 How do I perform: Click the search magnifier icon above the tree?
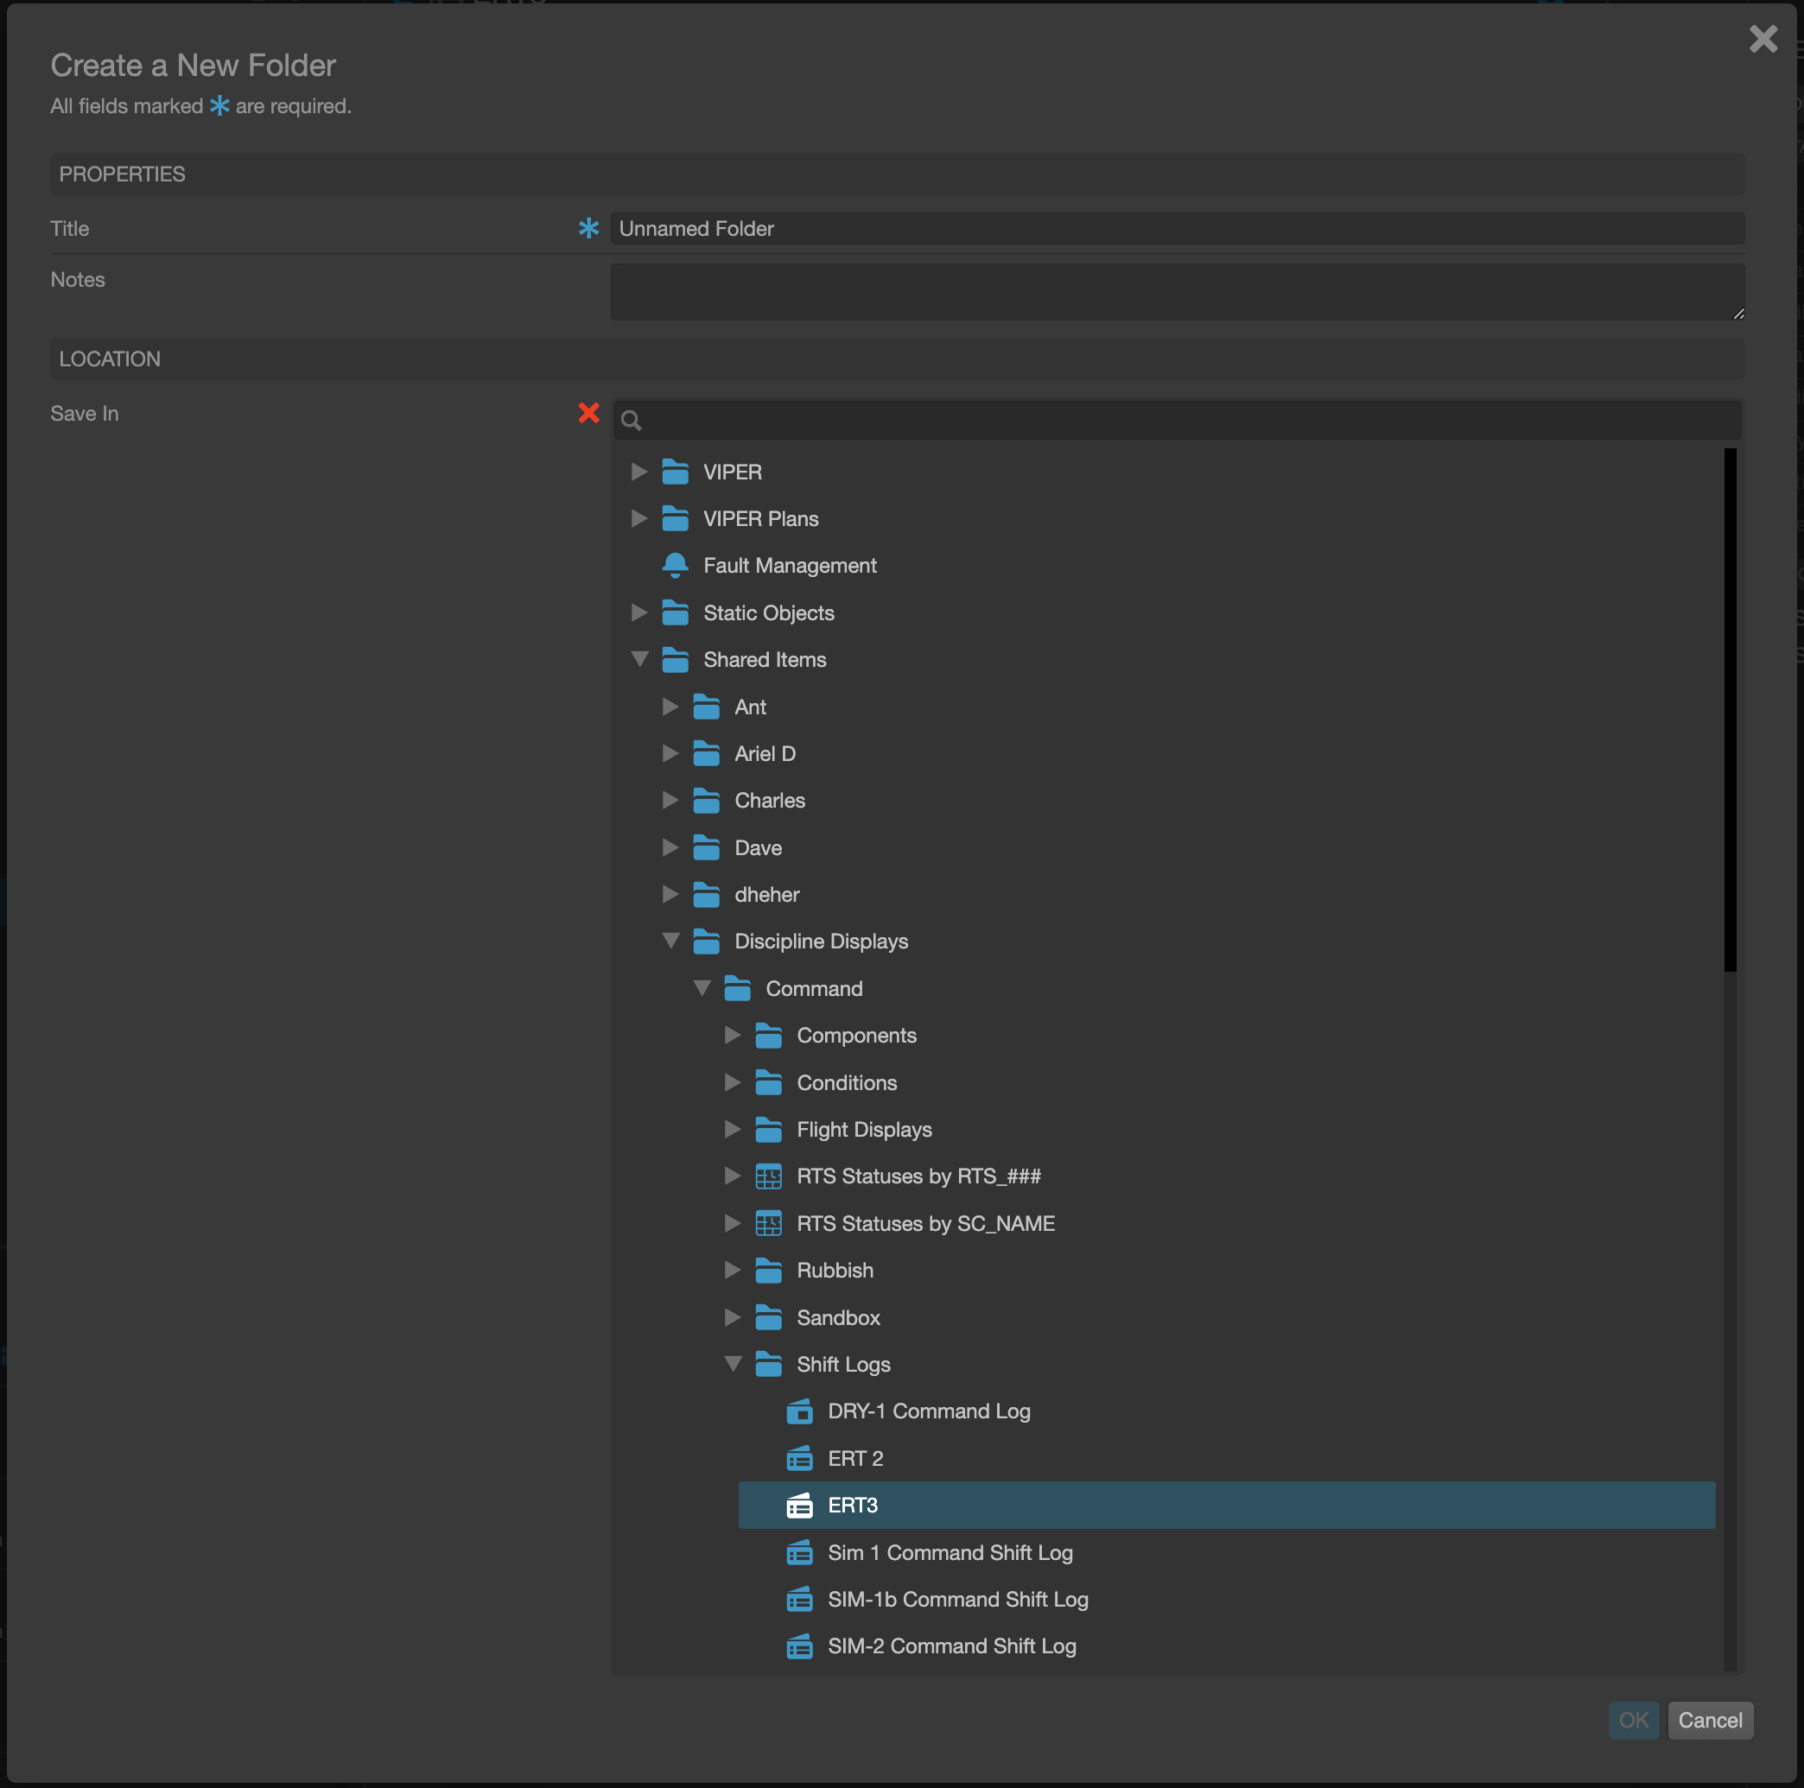pyautogui.click(x=632, y=420)
